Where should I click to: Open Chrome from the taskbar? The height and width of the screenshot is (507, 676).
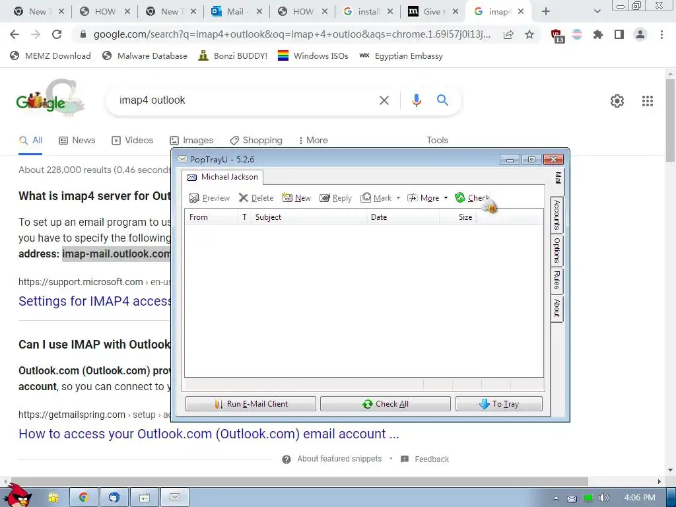pyautogui.click(x=83, y=498)
